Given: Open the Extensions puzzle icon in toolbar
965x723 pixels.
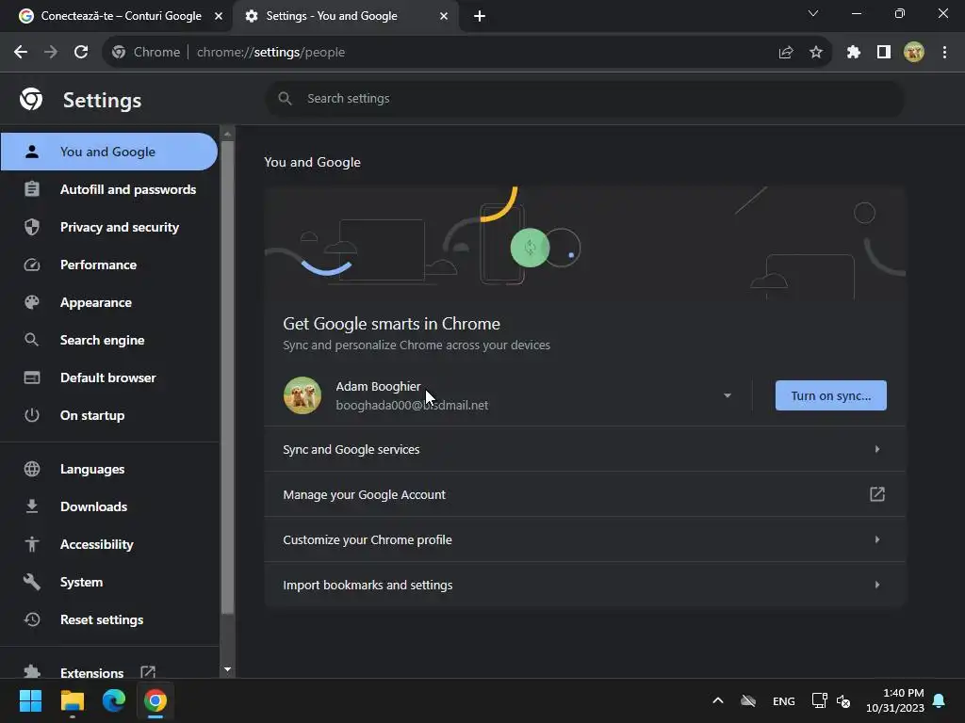Looking at the screenshot, I should pos(854,53).
